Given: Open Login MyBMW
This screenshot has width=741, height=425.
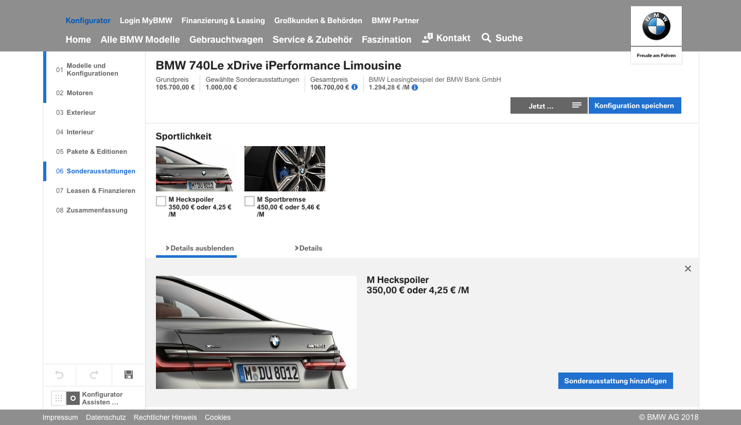Looking at the screenshot, I should (x=146, y=21).
